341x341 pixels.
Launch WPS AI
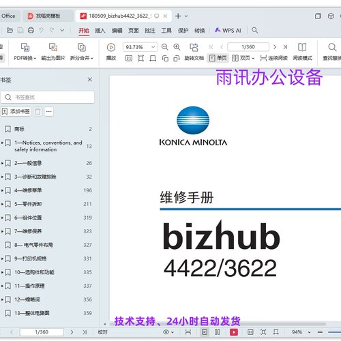pos(228,31)
